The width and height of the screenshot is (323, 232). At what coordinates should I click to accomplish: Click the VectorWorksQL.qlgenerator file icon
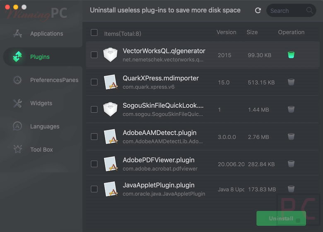[111, 55]
